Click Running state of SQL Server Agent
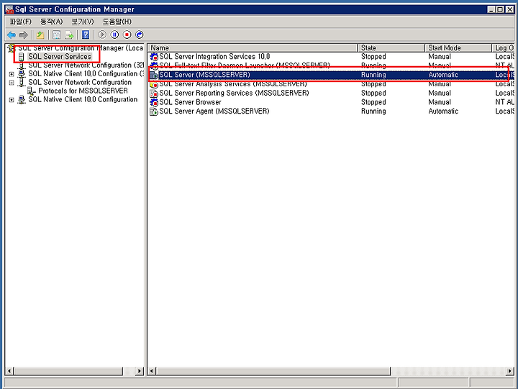Viewport: 518px width, 389px height. (x=373, y=111)
